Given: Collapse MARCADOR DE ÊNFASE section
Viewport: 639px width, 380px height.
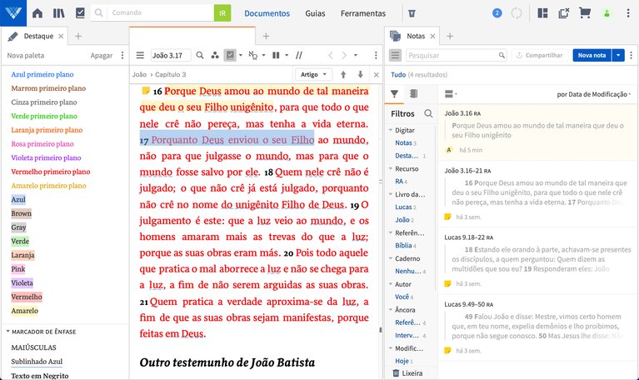Looking at the screenshot, I should pyautogui.click(x=7, y=332).
